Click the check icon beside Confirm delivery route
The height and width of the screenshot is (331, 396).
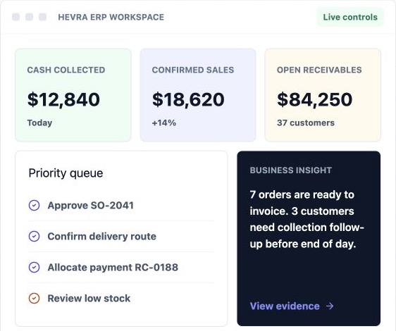click(34, 237)
